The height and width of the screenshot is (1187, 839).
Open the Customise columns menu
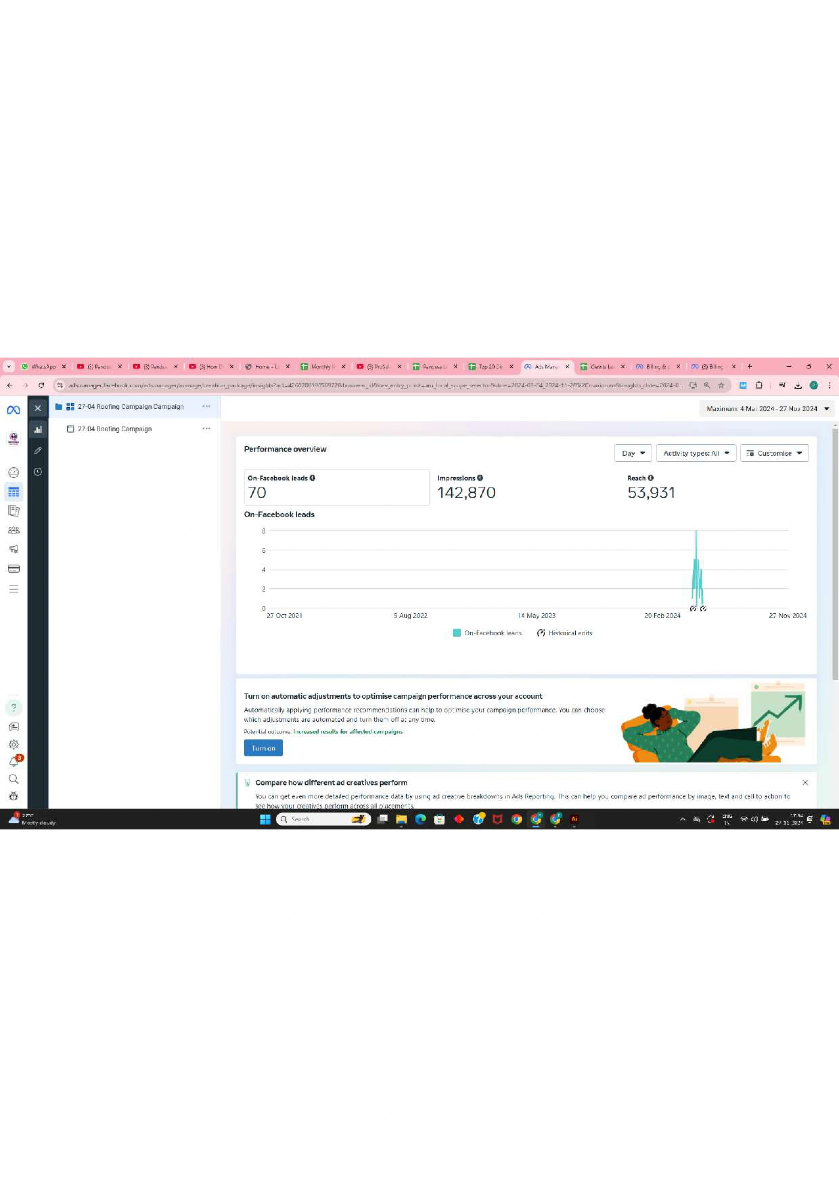coord(774,453)
